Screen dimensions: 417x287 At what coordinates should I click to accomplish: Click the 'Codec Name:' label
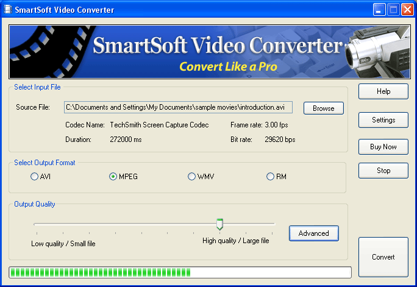pyautogui.click(x=85, y=125)
